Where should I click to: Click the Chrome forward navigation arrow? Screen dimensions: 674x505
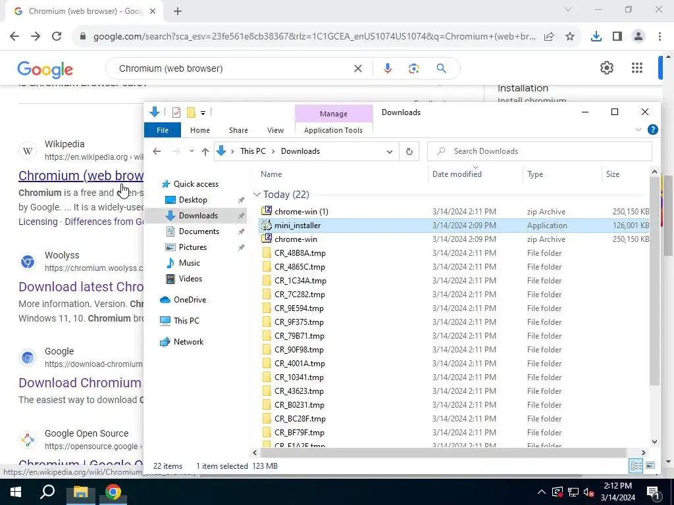[36, 37]
